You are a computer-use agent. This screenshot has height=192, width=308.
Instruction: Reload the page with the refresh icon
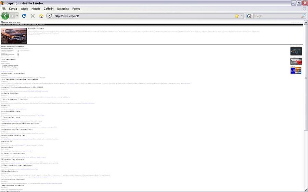click(x=24, y=16)
